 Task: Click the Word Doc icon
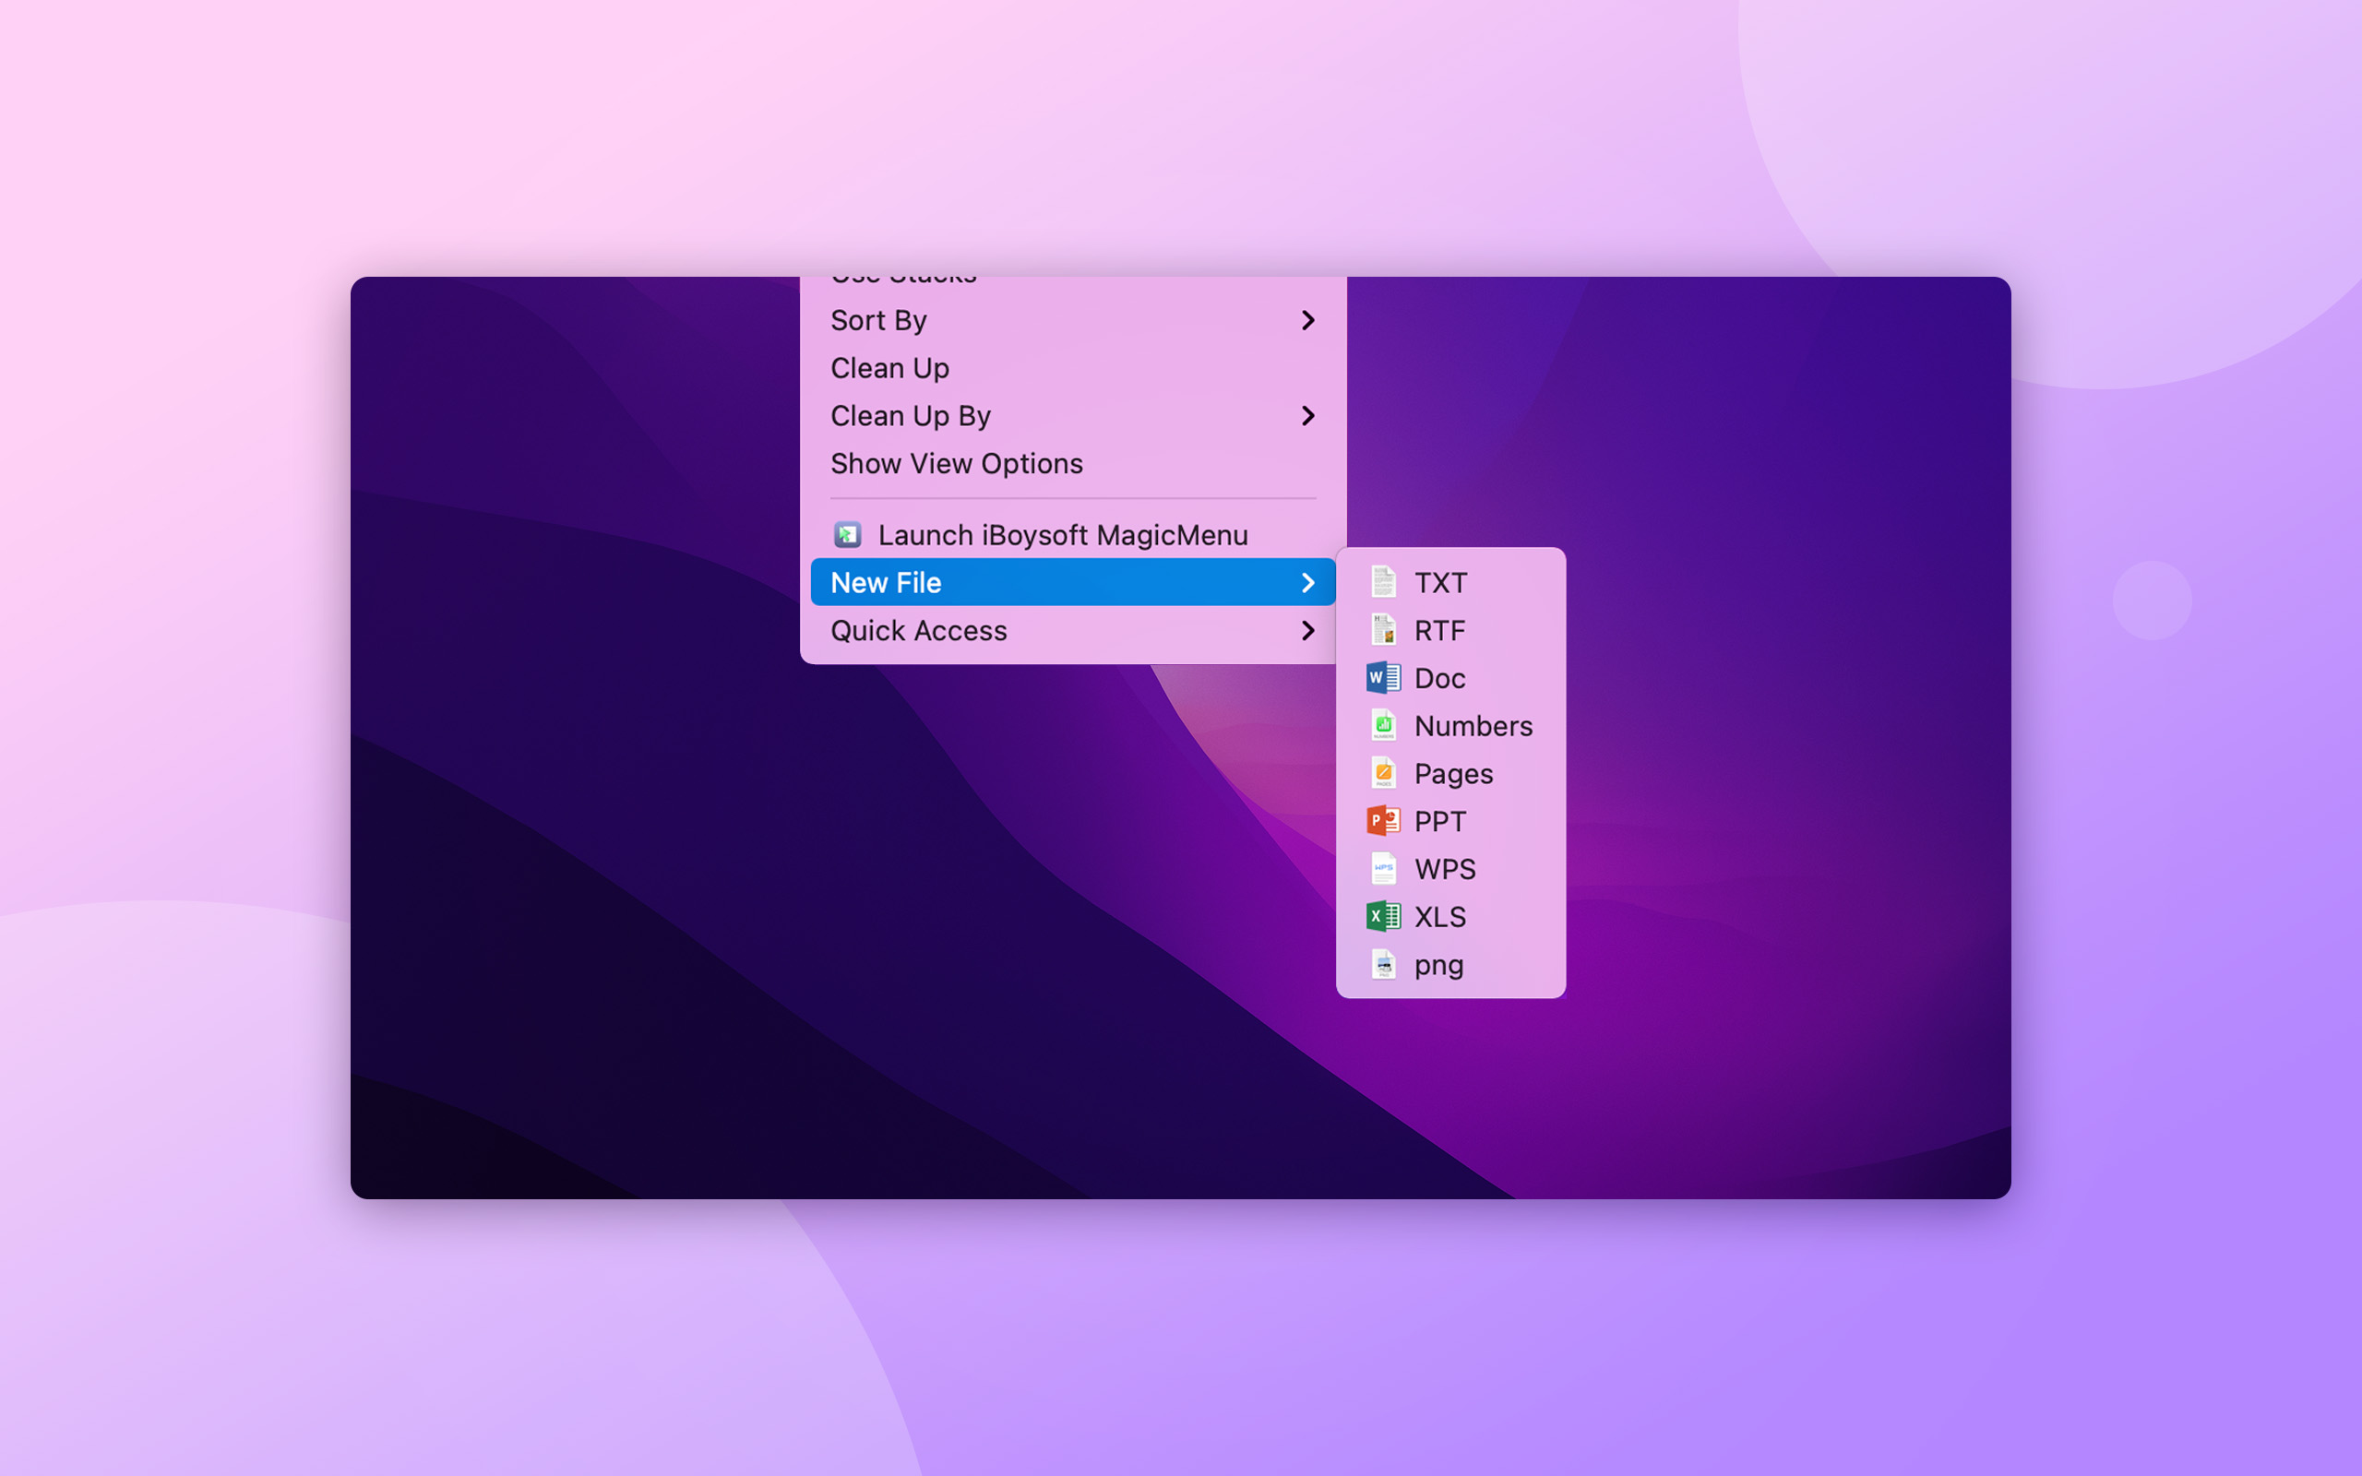[1383, 677]
